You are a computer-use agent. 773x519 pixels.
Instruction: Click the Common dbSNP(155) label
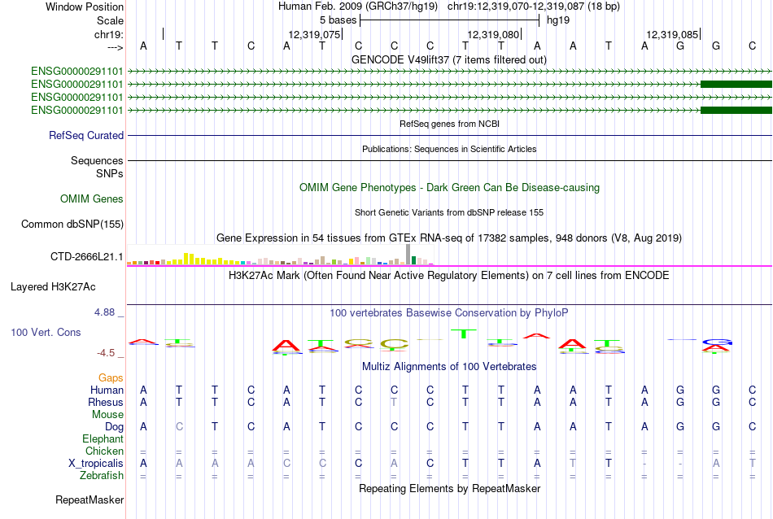[72, 225]
